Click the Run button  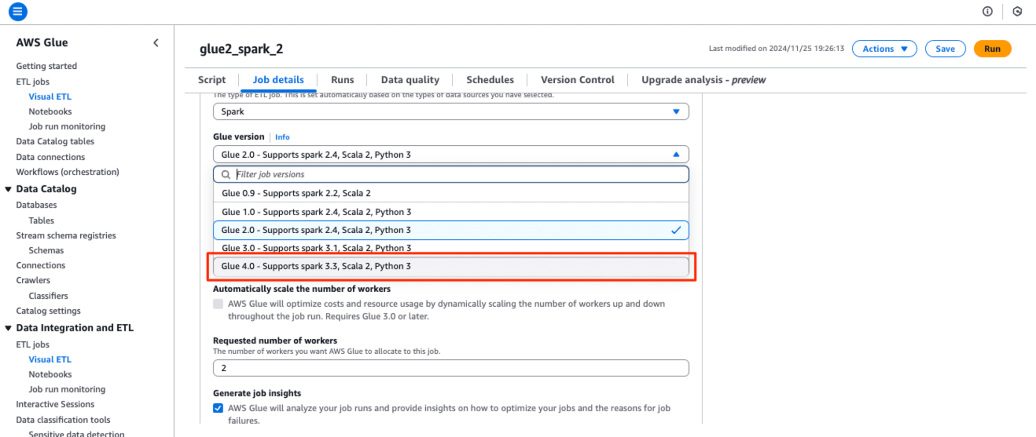(992, 49)
